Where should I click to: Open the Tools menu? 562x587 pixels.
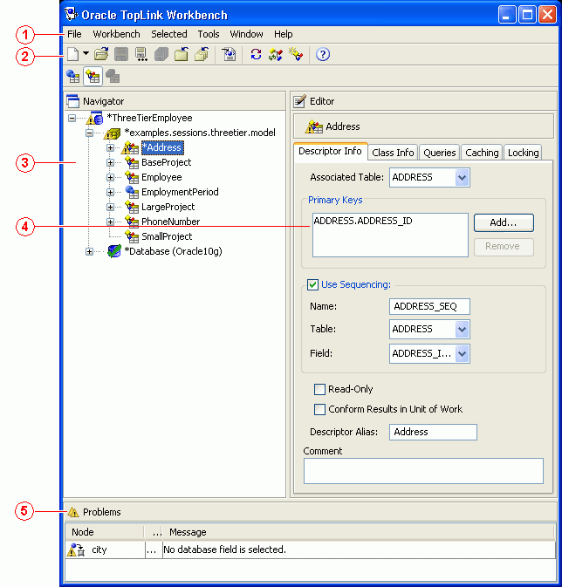coord(209,34)
